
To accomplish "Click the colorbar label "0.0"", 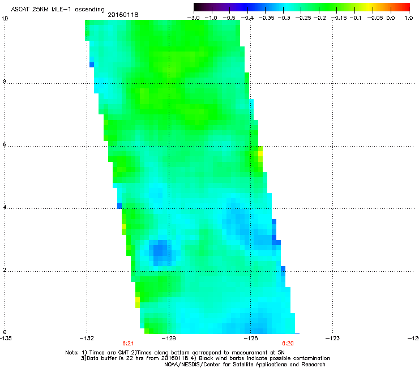I will point(391,18).
